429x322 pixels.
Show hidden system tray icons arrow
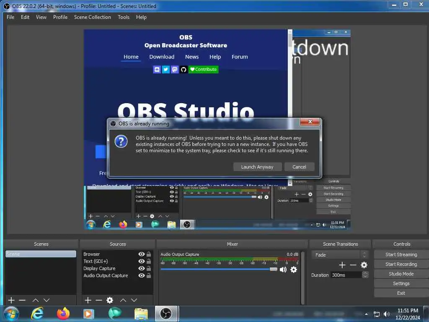366,314
